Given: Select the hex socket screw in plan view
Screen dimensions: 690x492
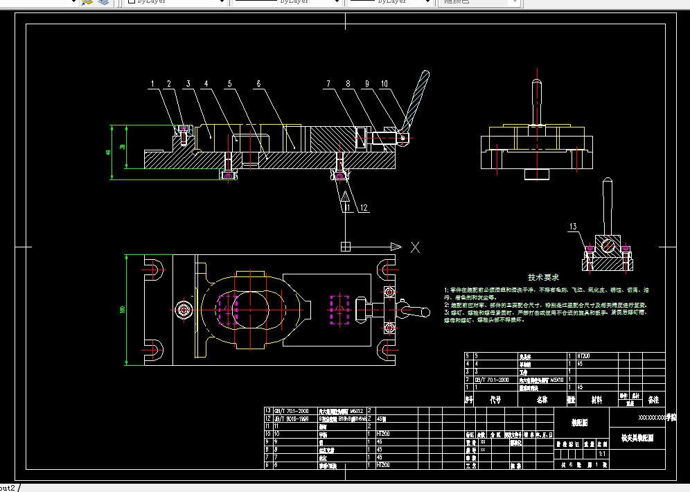Looking at the screenshot, I should click(x=184, y=310).
